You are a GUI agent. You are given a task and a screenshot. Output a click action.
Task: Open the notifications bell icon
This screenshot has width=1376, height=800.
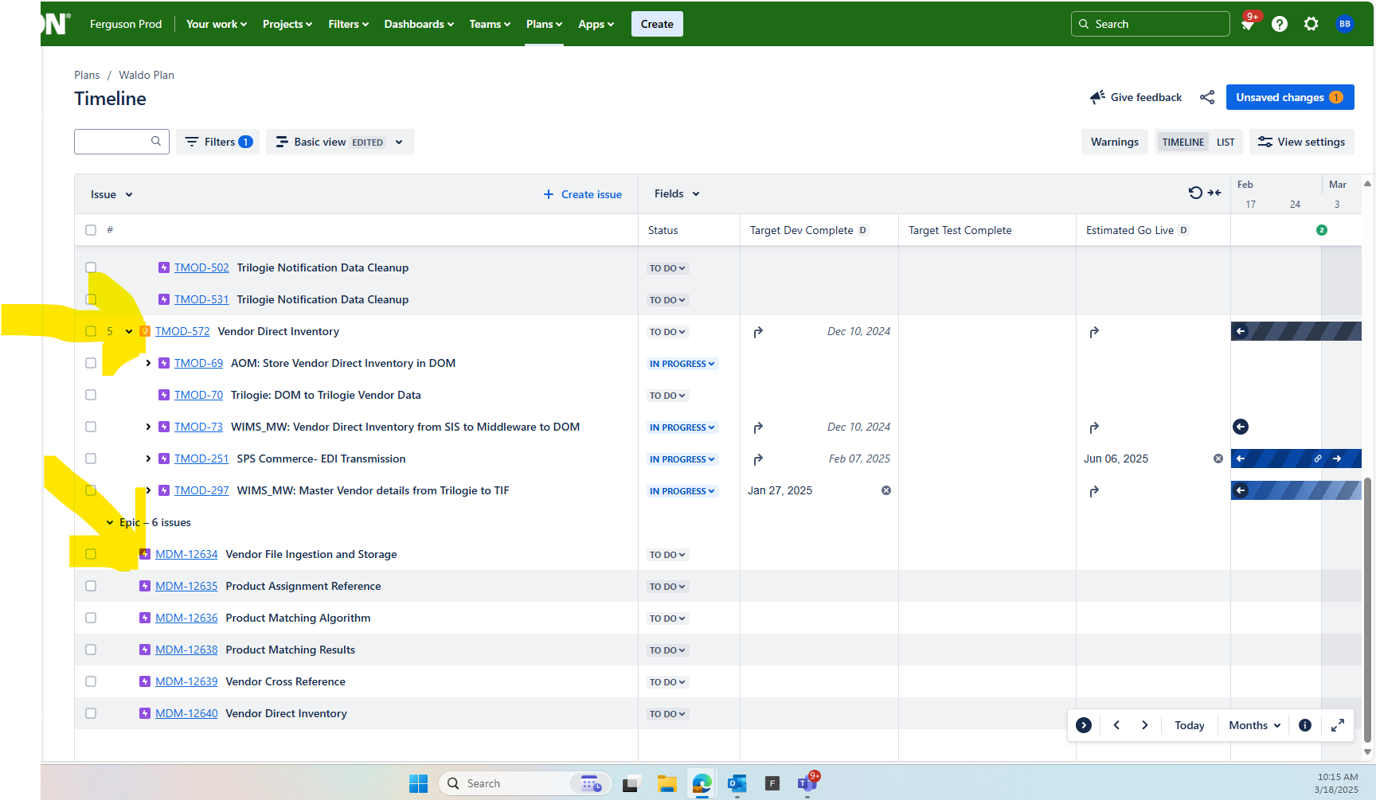coord(1248,24)
